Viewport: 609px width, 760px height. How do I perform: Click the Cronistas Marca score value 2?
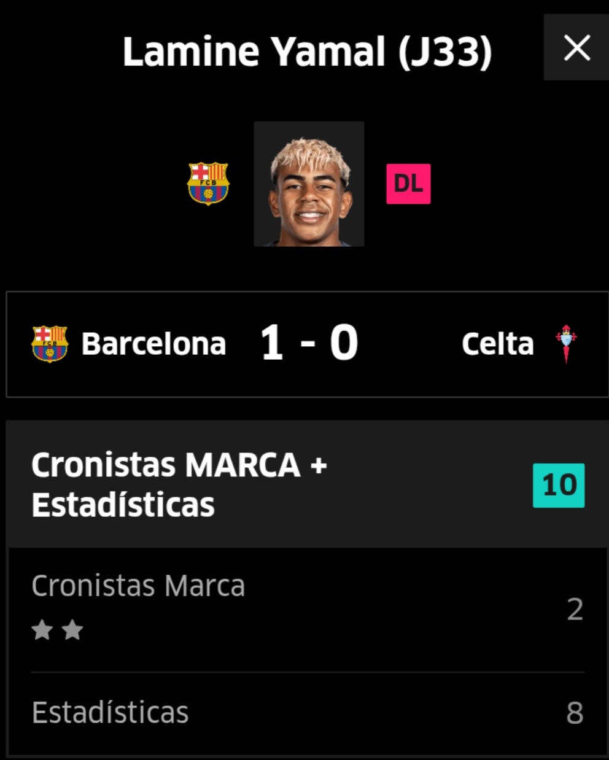coord(575,609)
